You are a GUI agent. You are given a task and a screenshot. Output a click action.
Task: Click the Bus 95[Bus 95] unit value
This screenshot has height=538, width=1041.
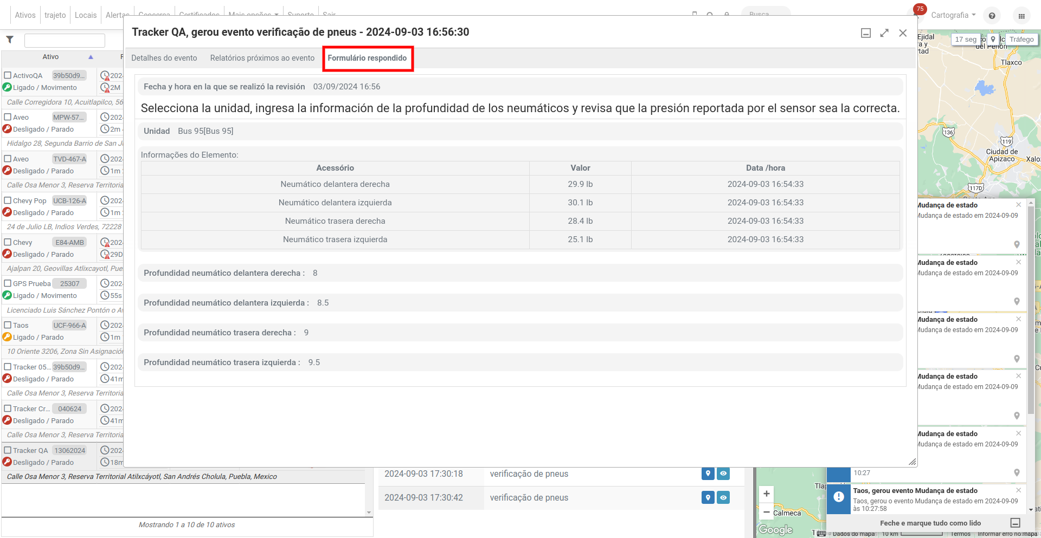205,131
